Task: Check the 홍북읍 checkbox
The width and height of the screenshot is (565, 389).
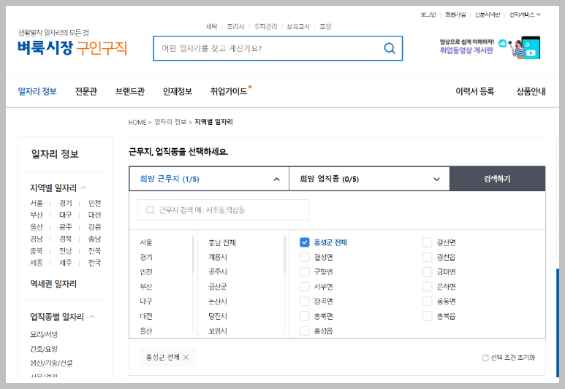Action: pyautogui.click(x=428, y=316)
